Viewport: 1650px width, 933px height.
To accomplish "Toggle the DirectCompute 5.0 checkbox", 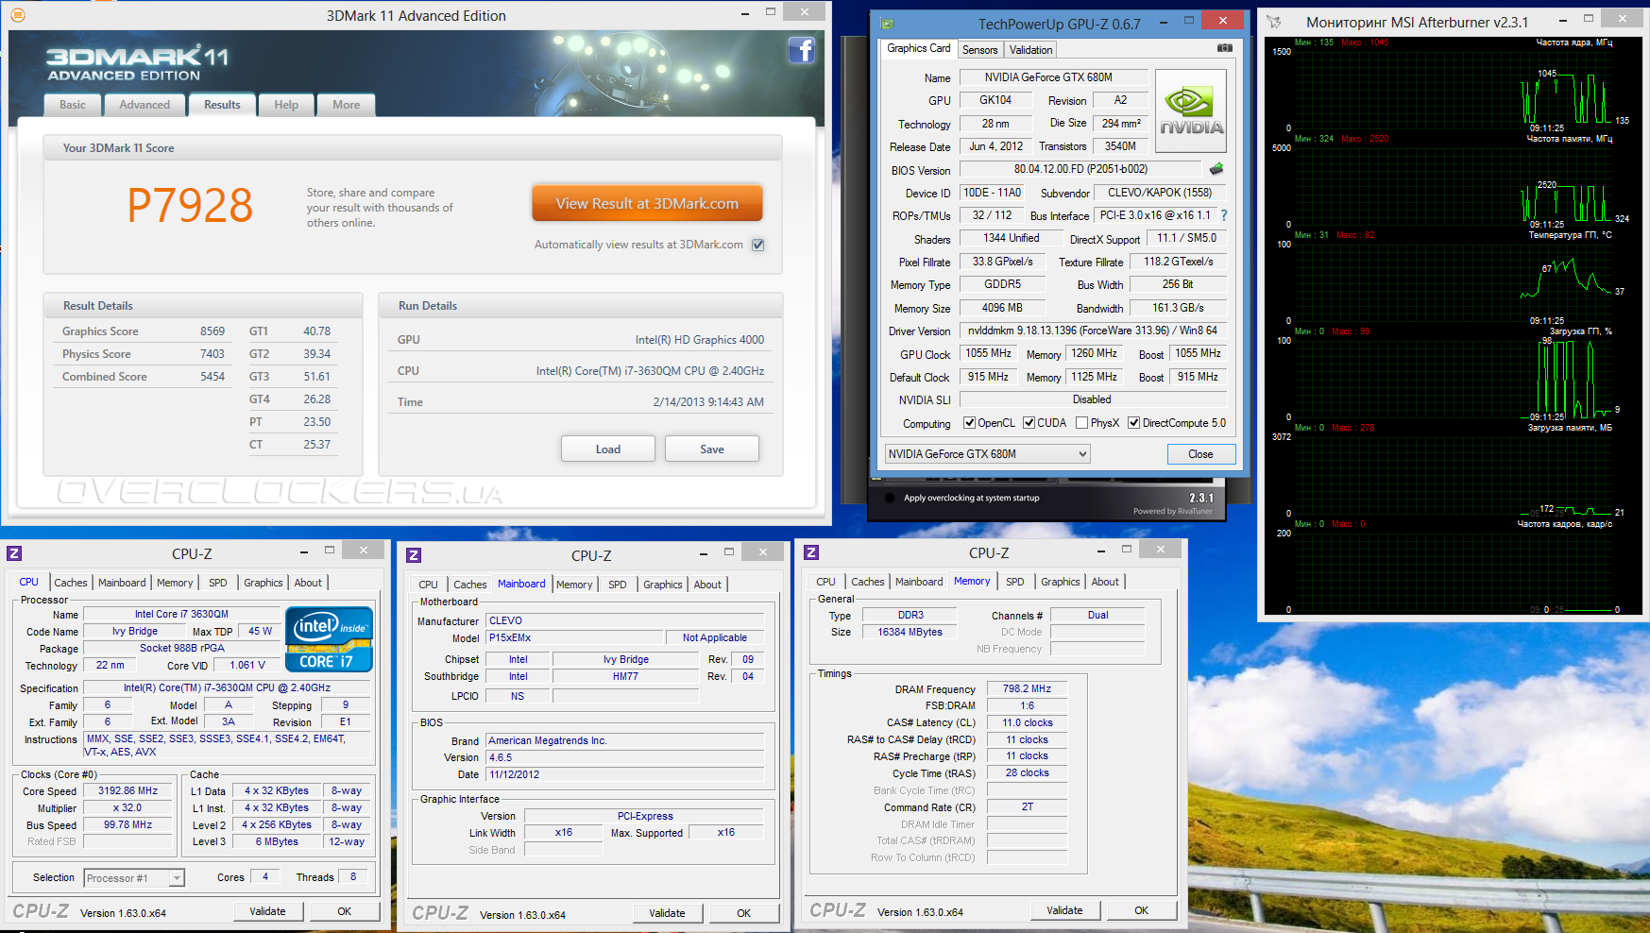I will coord(1134,423).
